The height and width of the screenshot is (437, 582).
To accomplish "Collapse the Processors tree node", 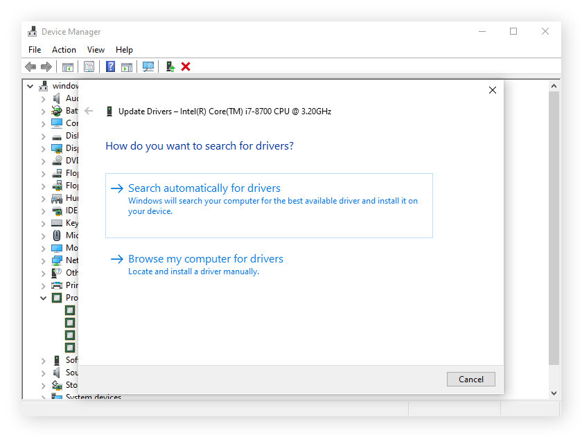I will [43, 298].
